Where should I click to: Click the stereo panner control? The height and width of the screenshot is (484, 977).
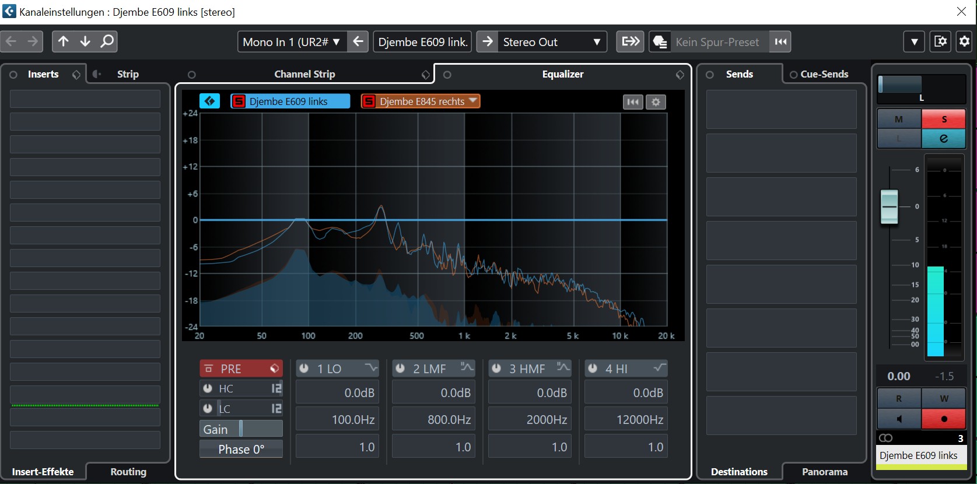(x=922, y=89)
